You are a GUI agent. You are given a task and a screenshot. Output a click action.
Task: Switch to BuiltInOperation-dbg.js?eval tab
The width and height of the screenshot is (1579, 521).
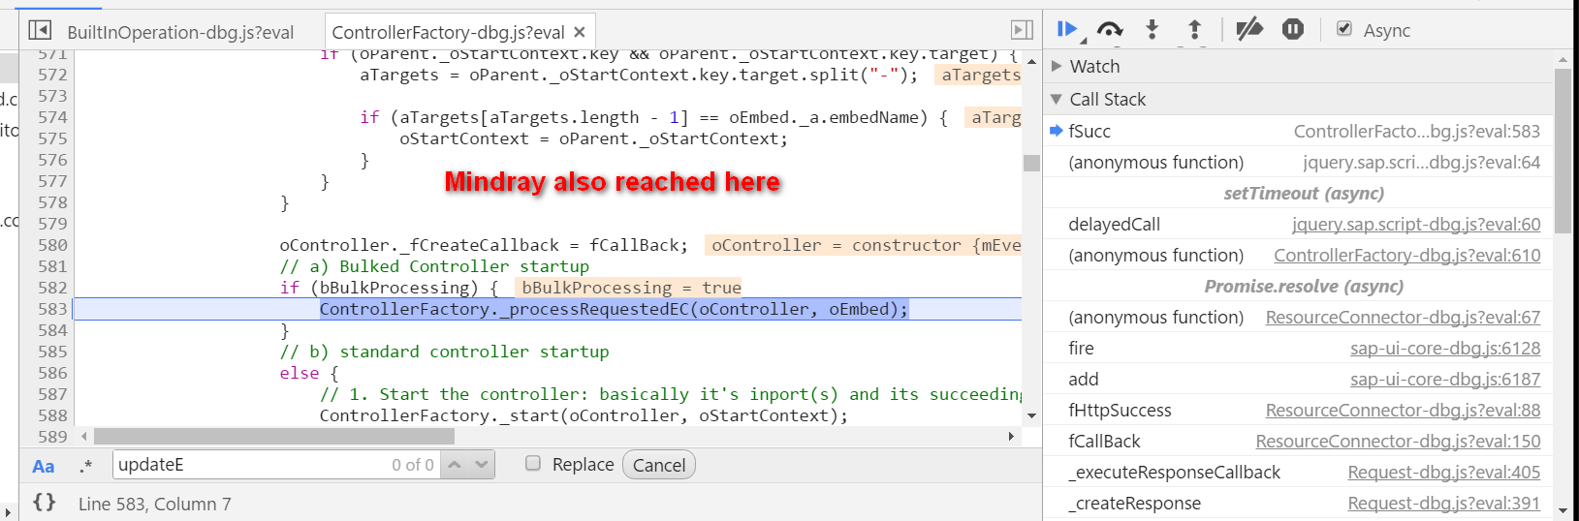(x=180, y=32)
